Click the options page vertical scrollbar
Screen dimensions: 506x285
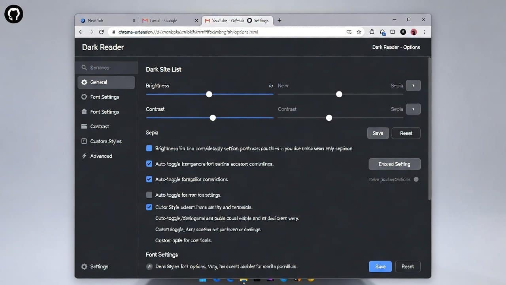[x=429, y=129]
